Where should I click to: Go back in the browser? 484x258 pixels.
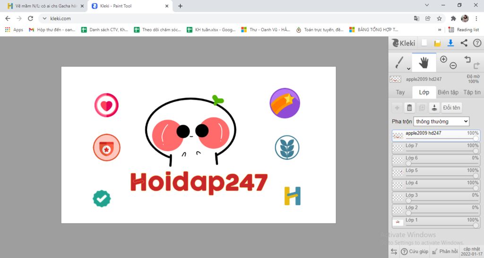point(8,18)
